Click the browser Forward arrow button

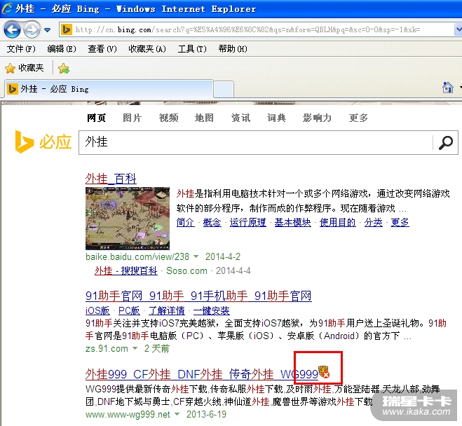pos(32,29)
